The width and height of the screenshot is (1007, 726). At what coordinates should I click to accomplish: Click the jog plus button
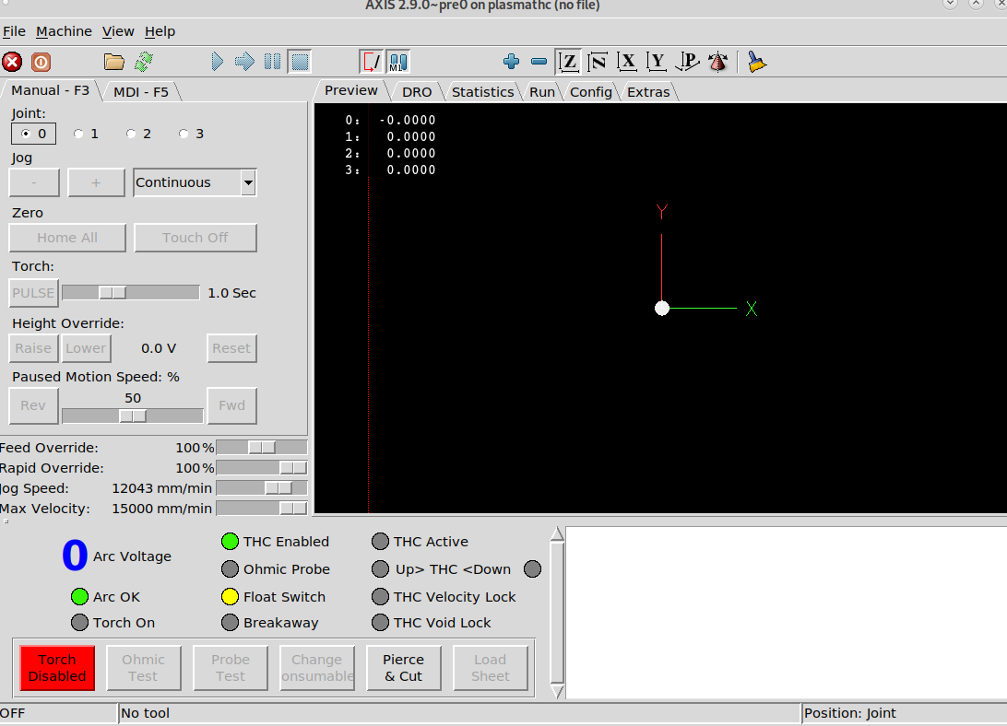[96, 183]
